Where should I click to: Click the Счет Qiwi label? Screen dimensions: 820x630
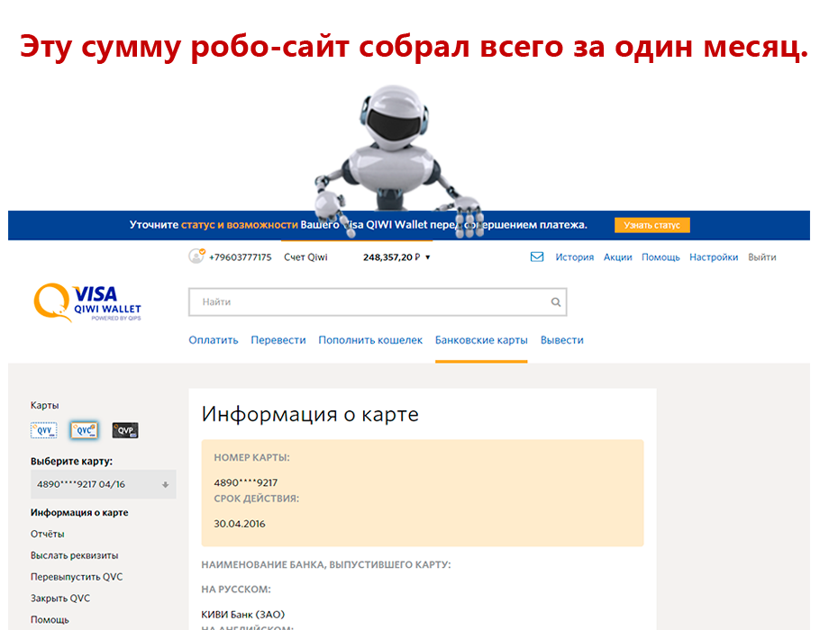[x=305, y=257]
